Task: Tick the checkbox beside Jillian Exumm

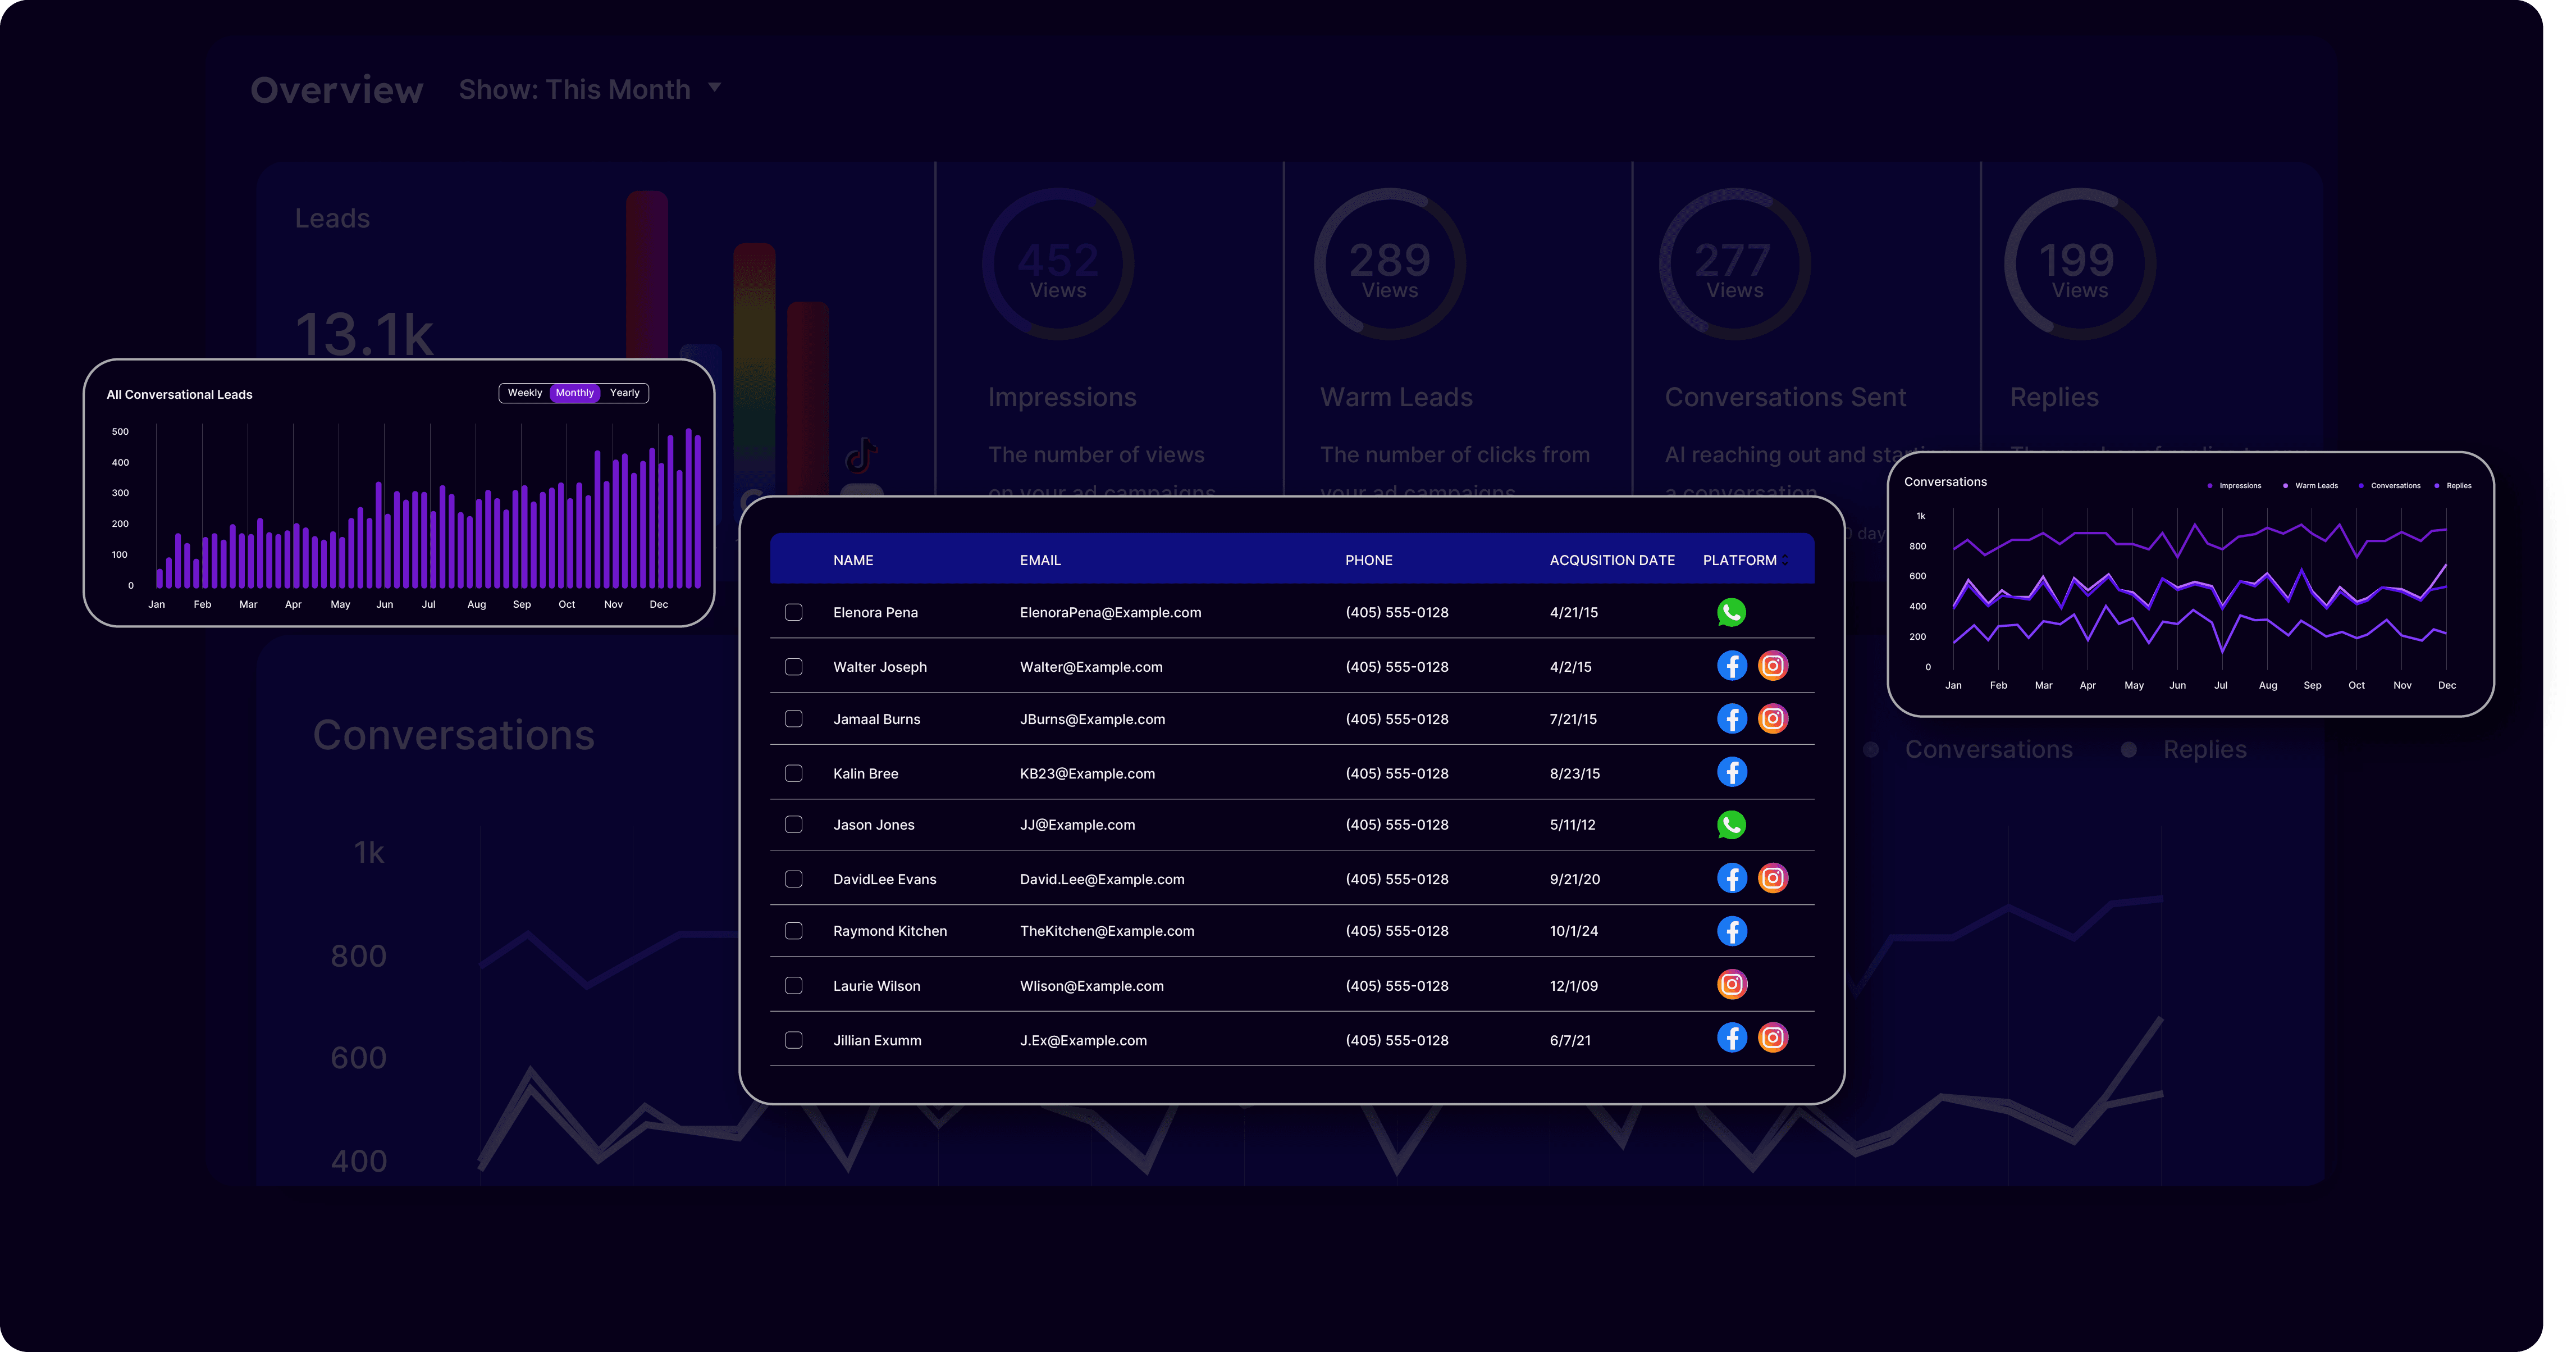Action: (794, 1040)
